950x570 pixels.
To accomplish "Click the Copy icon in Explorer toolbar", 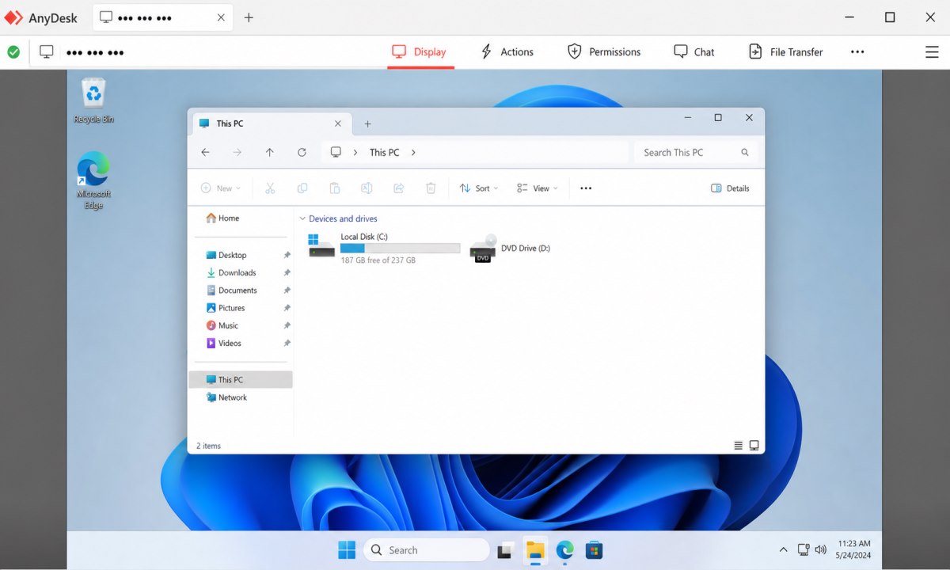I will click(302, 188).
